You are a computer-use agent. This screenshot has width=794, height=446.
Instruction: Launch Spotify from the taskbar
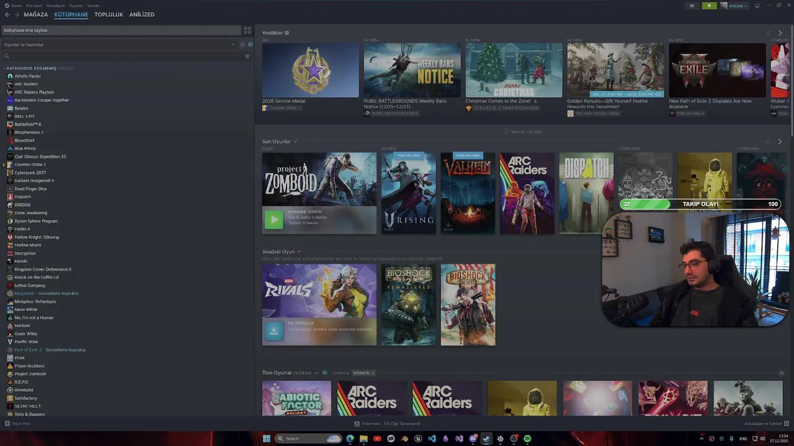[x=527, y=439]
